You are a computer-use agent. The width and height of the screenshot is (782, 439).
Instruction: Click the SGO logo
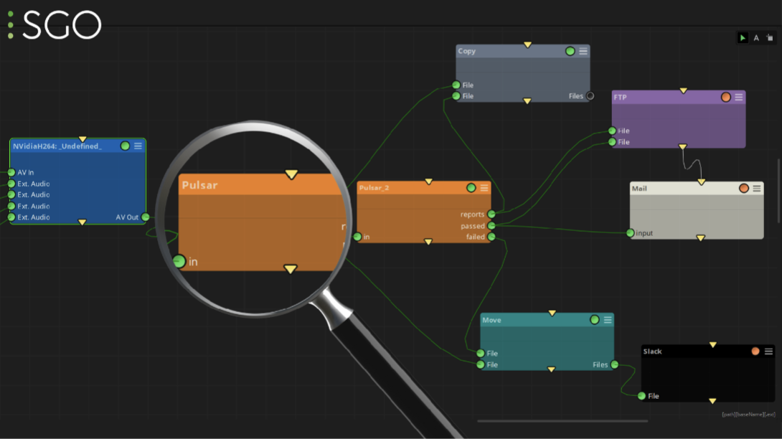pos(55,24)
